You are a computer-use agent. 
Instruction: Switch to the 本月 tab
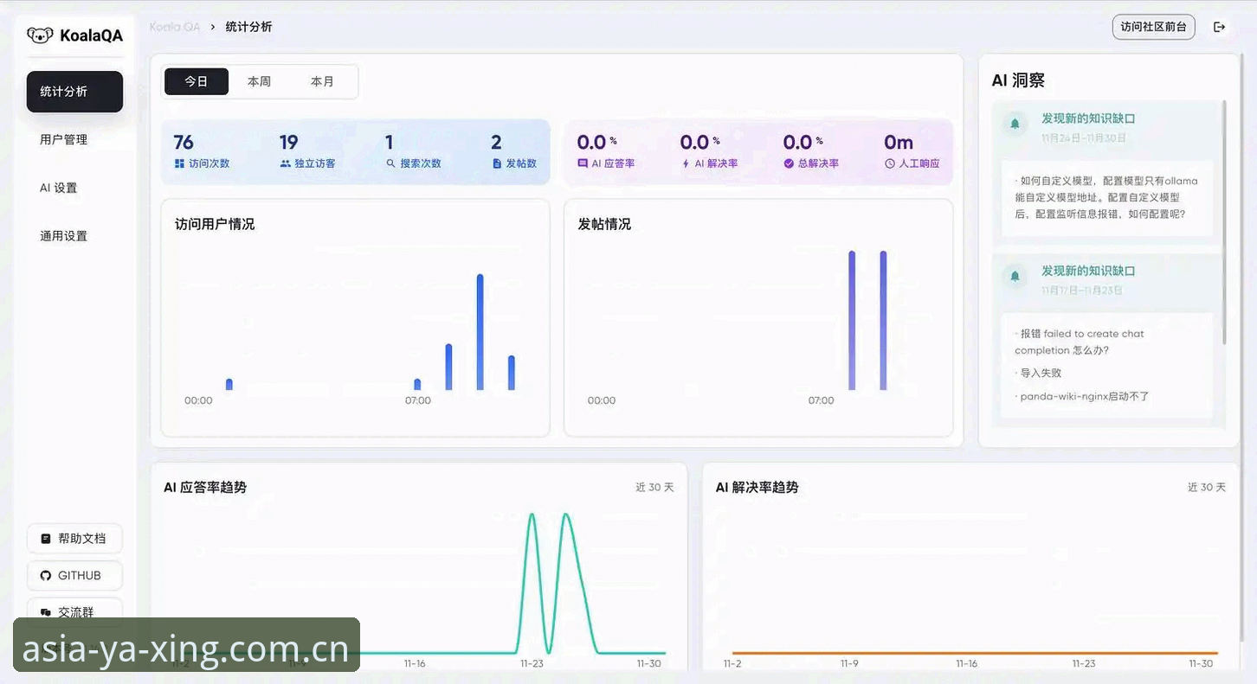point(322,81)
